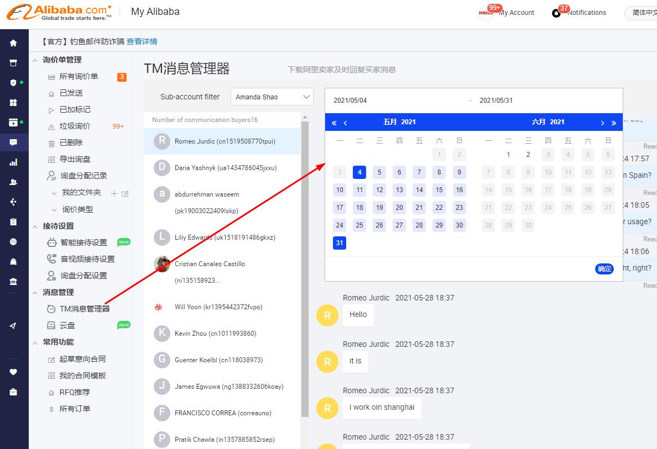The image size is (657, 449).
Task: Select buyer FRANCISCO CORREA in the list
Action: click(222, 413)
